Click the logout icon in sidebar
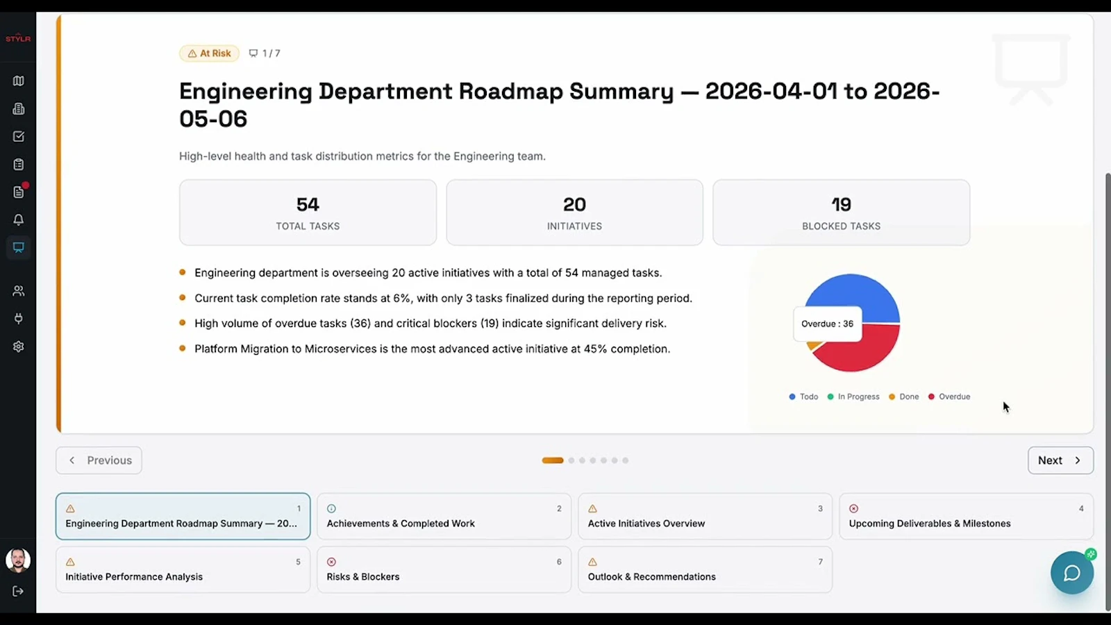Screen dimensions: 1111x625 19,591
